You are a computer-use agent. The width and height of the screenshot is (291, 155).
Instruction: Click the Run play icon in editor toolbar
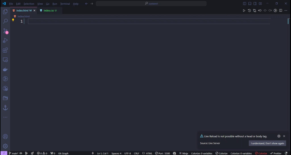pos(244,11)
